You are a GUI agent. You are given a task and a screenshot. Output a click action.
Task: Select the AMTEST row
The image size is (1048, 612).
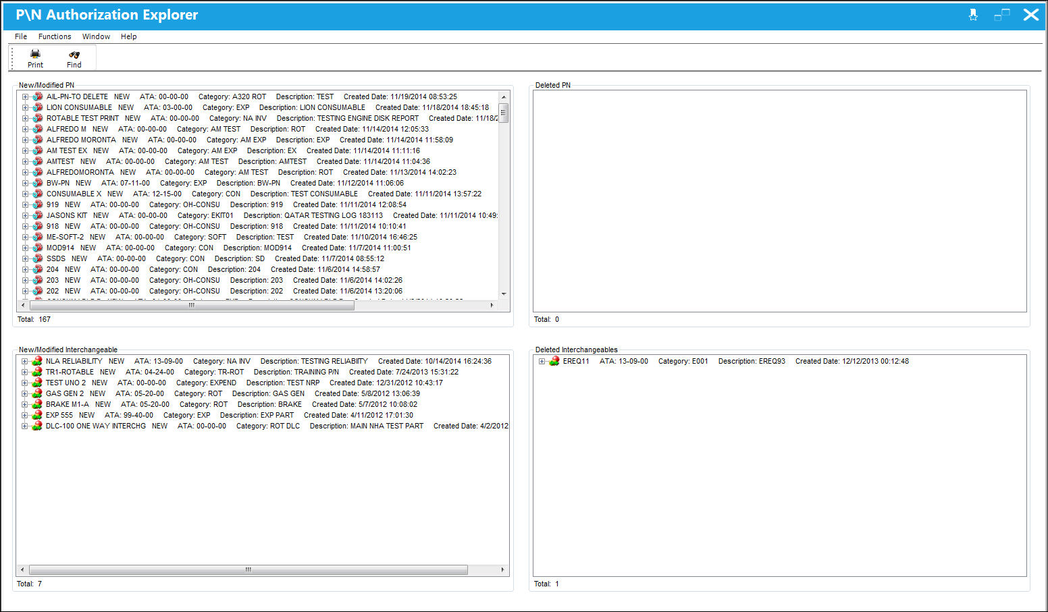(x=238, y=161)
